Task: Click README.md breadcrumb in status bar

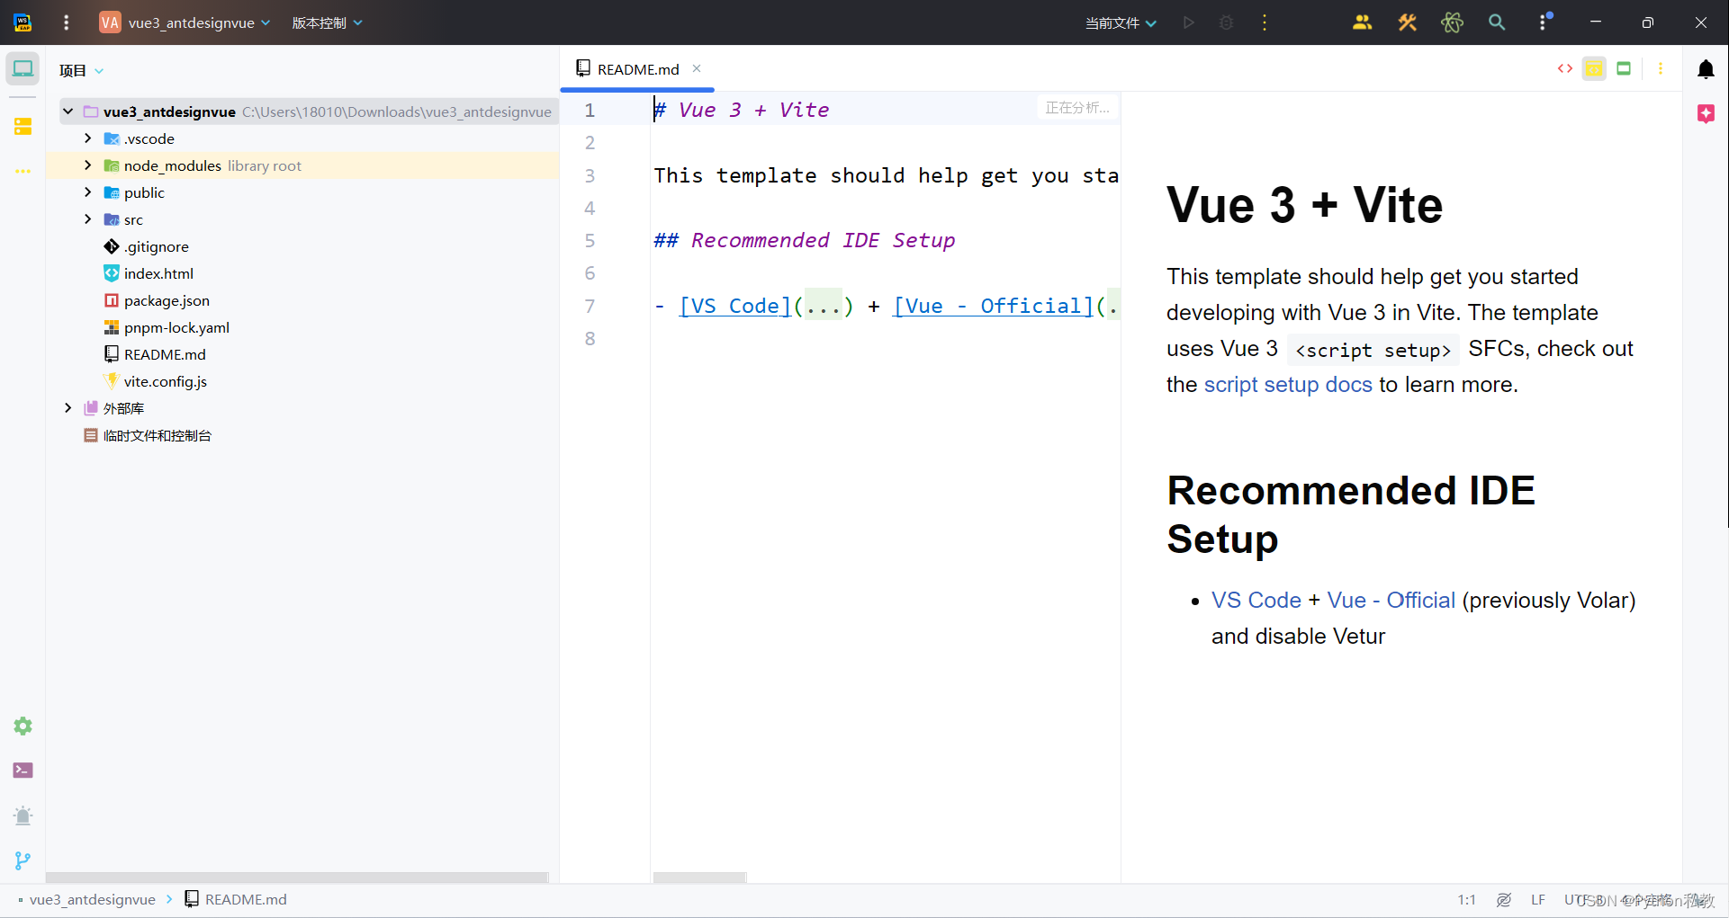Action: tap(236, 899)
